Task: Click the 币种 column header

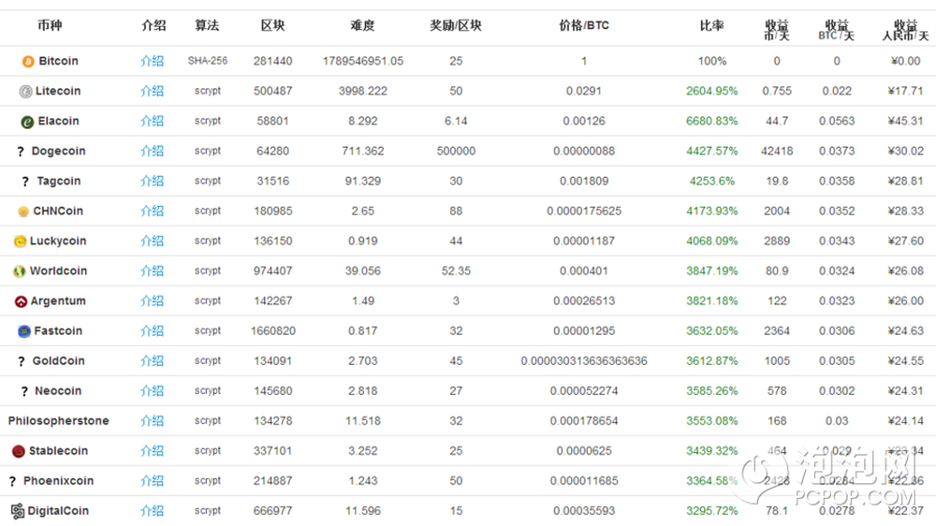Action: tap(50, 25)
